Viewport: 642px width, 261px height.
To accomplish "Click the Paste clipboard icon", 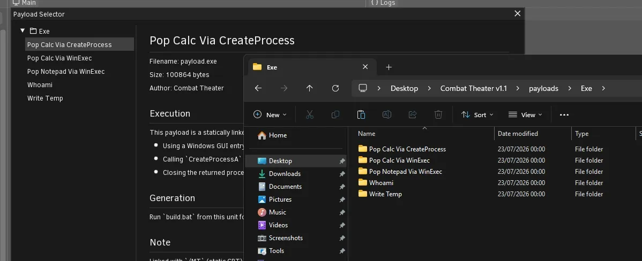I will pos(361,115).
